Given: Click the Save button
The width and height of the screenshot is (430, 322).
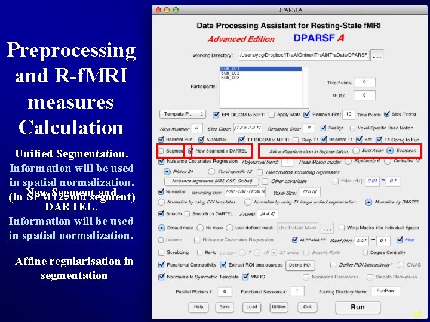Looking at the screenshot, I should [225, 307].
